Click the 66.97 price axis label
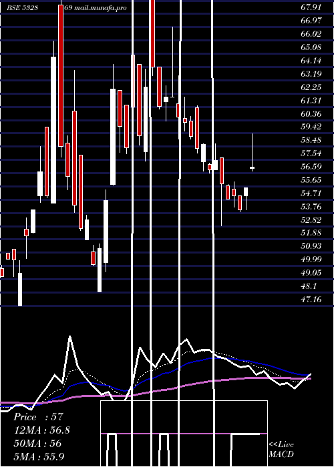 coord(311,21)
